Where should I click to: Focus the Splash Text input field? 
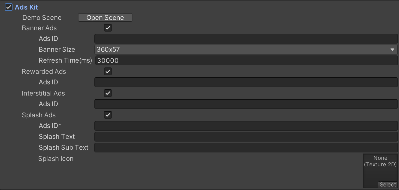[x=246, y=137]
